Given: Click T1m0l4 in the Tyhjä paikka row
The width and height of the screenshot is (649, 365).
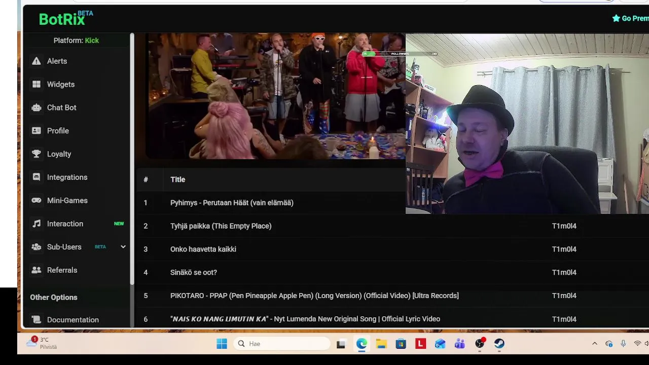Looking at the screenshot, I should click(x=564, y=226).
